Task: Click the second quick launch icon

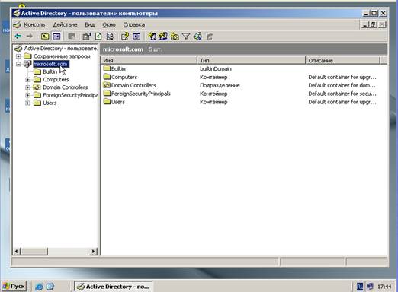Action: click(50, 287)
